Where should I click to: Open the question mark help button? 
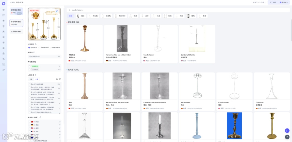coord(287,137)
